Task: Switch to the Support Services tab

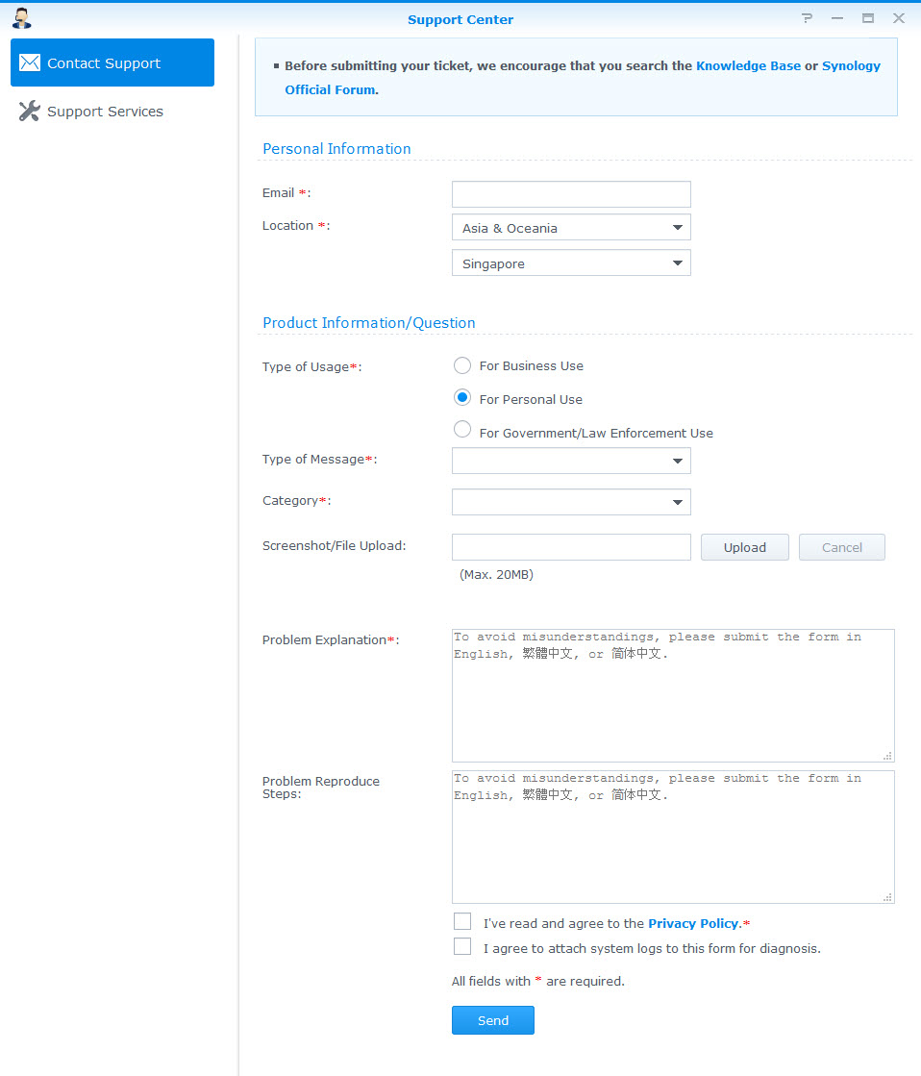Action: pyautogui.click(x=105, y=112)
